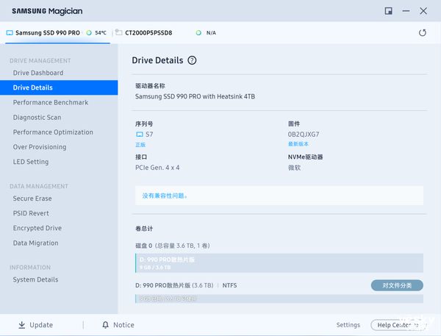Click the CT2000P5PSSD8 drive icon
Screen dimensions: 441x336
[119, 32]
